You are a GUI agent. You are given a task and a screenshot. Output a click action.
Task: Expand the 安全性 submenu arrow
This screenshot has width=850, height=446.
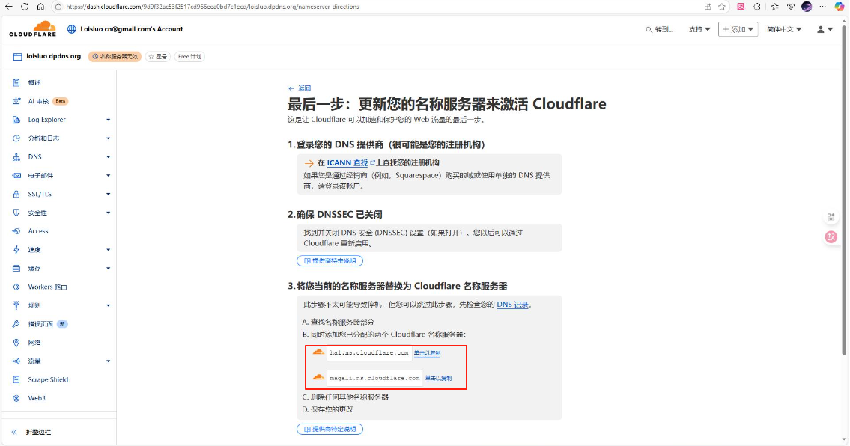coord(108,213)
